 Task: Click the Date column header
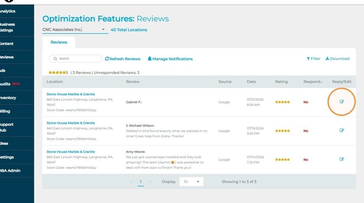click(251, 81)
